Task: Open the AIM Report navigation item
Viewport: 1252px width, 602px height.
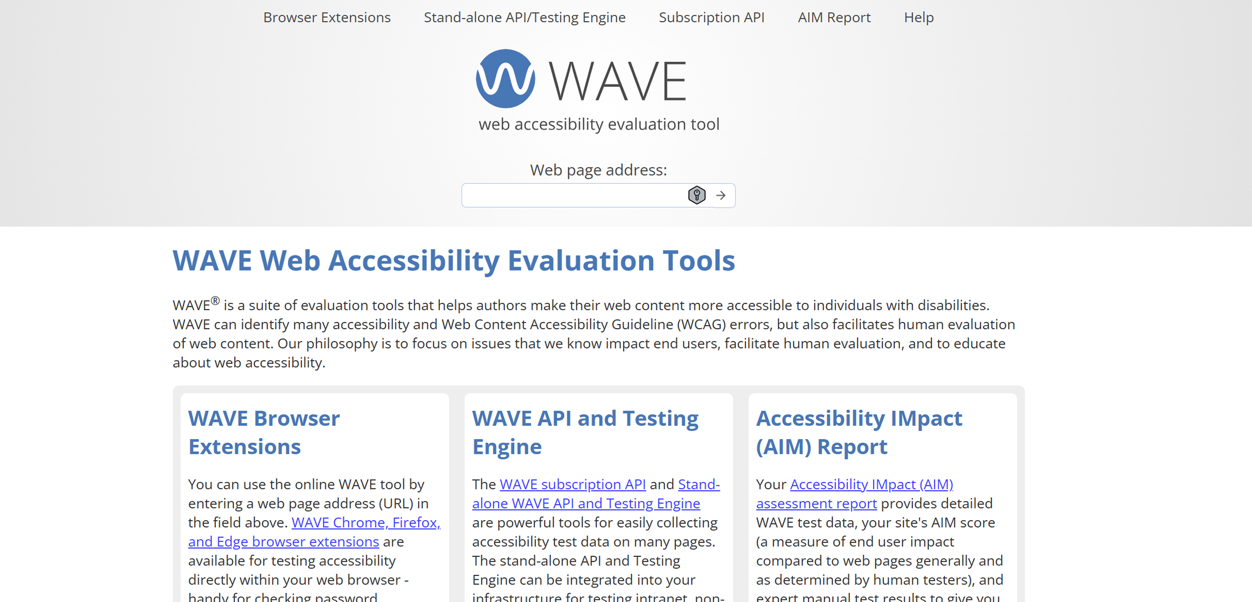Action: [834, 17]
